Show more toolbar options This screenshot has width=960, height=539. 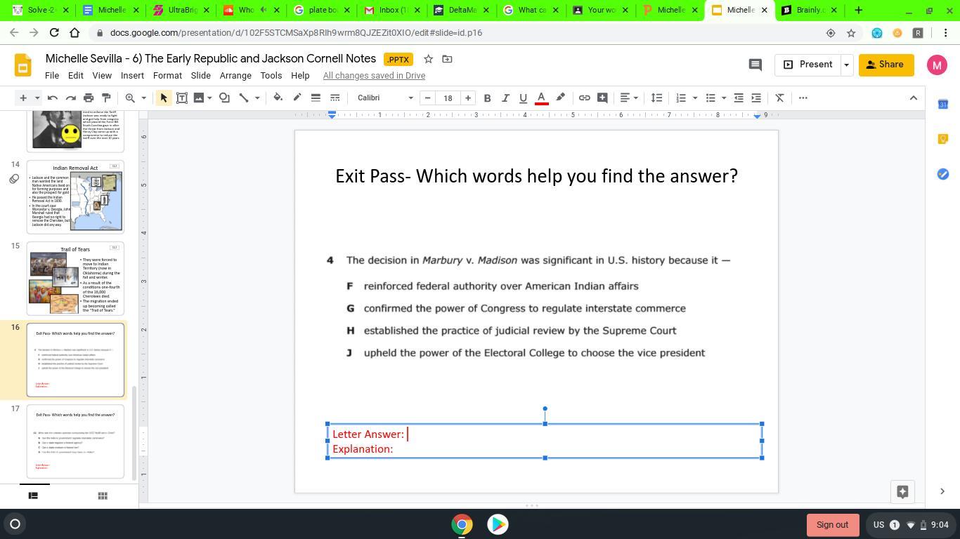803,98
